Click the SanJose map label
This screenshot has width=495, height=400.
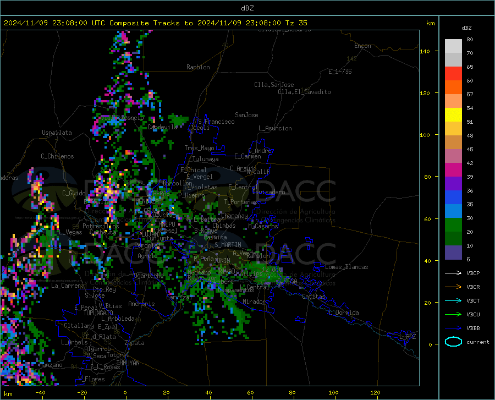(x=246, y=115)
